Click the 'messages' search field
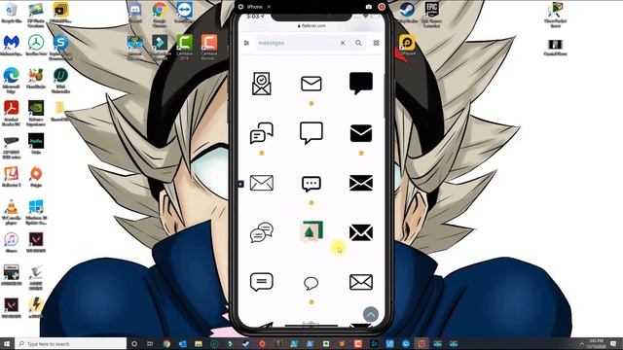The image size is (623, 350). pyautogui.click(x=296, y=43)
